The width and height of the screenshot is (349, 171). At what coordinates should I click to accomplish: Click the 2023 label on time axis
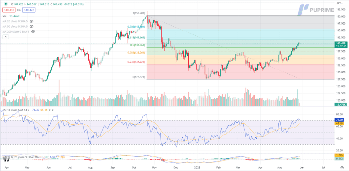coord(197,167)
